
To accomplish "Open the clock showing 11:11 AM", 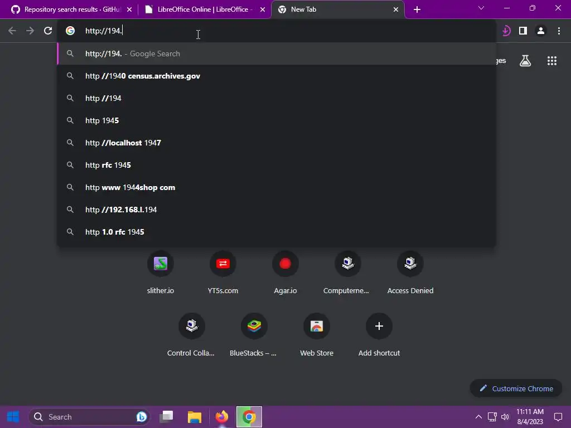I will tap(530, 417).
